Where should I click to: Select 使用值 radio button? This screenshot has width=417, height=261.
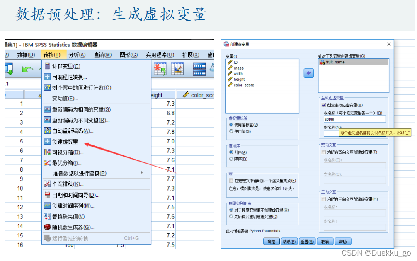pyautogui.click(x=231, y=131)
